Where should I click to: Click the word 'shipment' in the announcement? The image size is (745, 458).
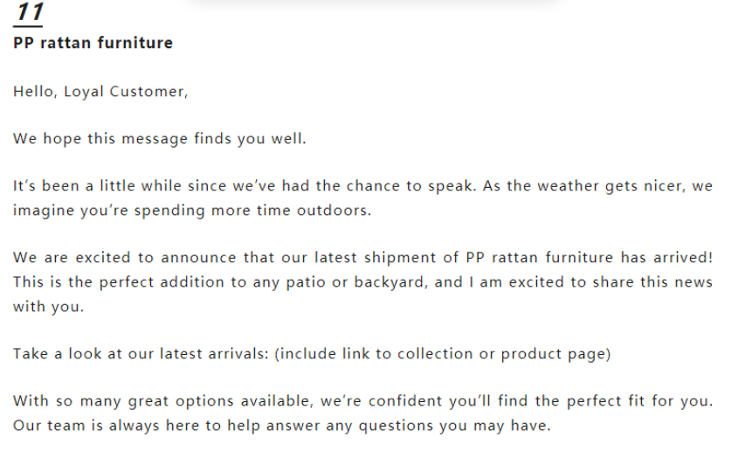pos(401,258)
